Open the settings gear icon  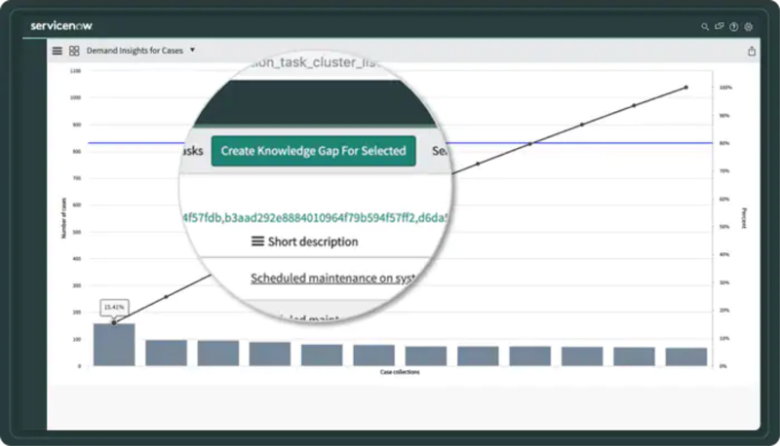pos(748,27)
